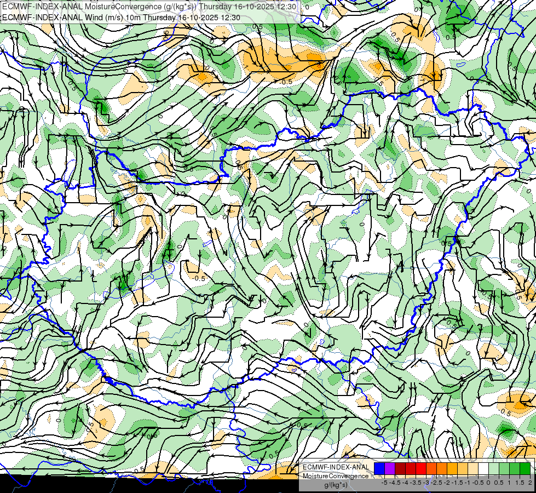Click the '0.5' value on legend scale

499,483
